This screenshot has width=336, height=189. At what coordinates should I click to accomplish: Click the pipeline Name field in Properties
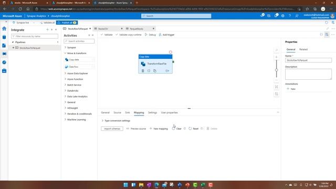(308, 60)
